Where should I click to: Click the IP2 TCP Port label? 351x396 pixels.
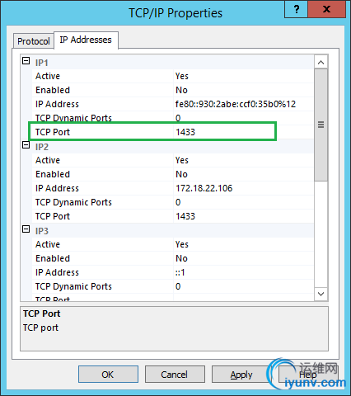click(x=53, y=216)
